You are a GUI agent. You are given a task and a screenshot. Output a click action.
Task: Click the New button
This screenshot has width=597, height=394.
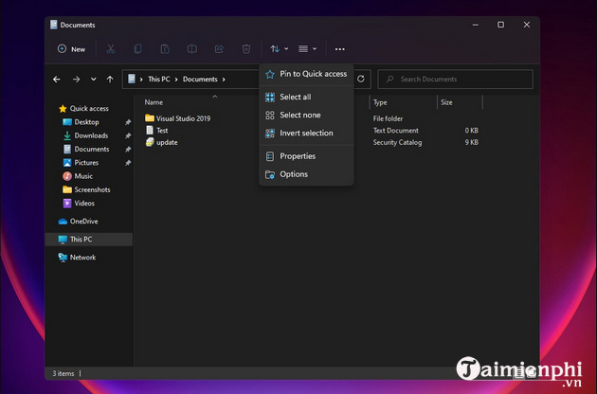pyautogui.click(x=72, y=49)
